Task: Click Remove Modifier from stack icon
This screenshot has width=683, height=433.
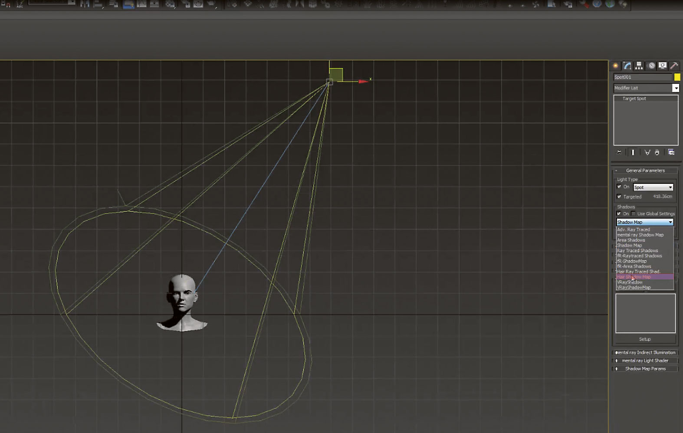Action: point(657,152)
